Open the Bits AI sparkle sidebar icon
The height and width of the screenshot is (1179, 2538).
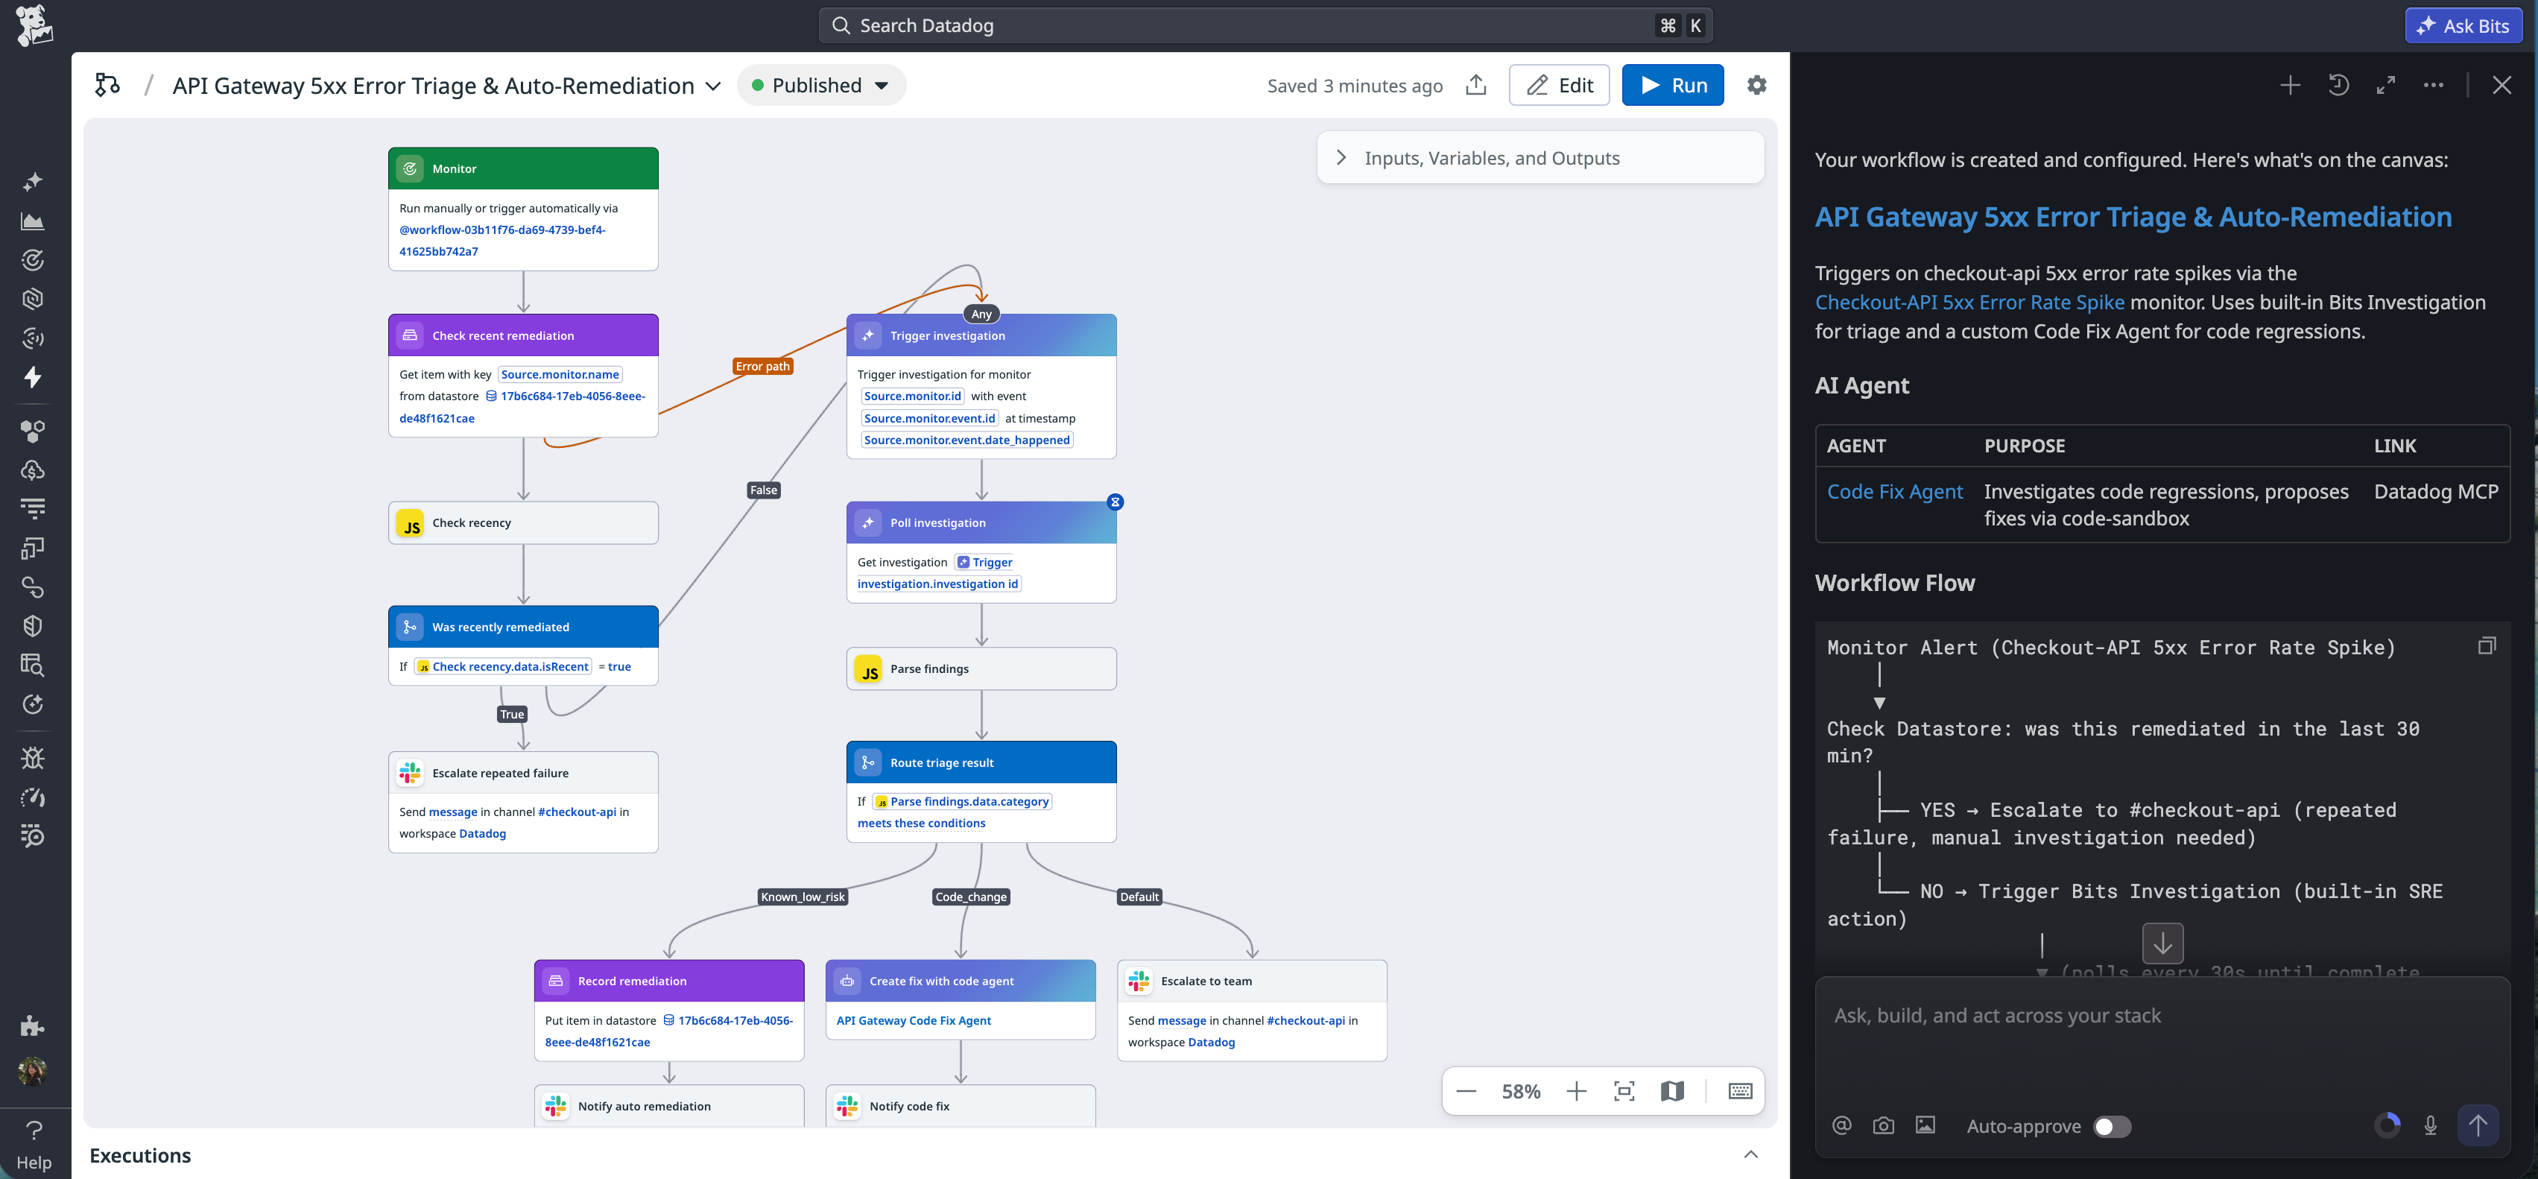[x=34, y=181]
